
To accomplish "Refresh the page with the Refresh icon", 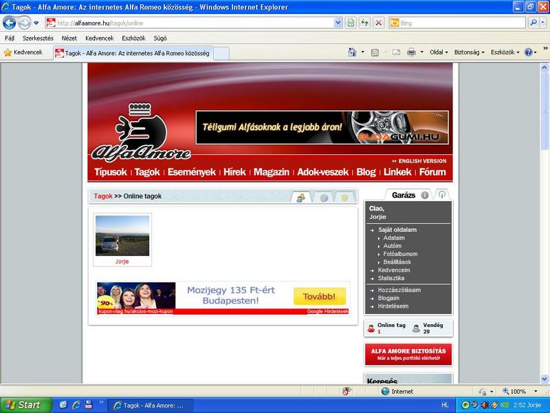I will click(x=364, y=23).
